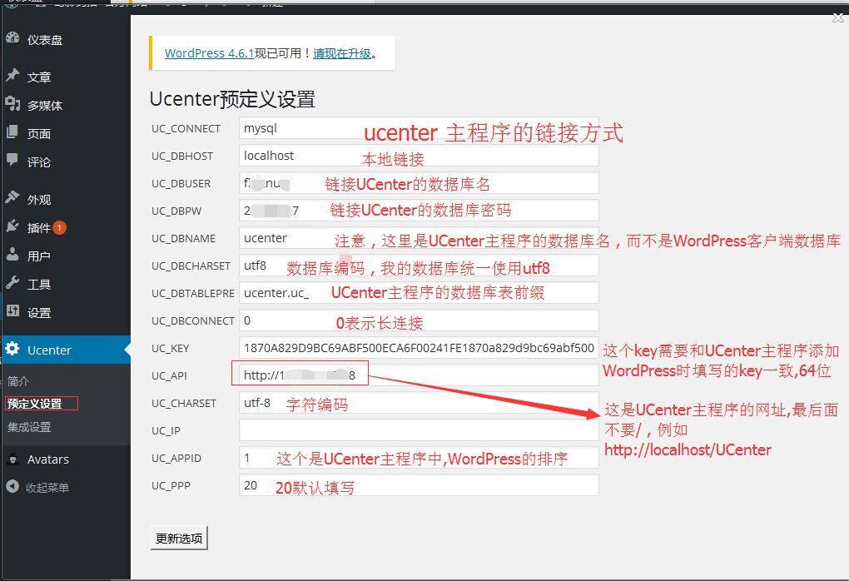This screenshot has width=849, height=581.
Task: Focus the UC_DBUSER input field
Action: 419,183
